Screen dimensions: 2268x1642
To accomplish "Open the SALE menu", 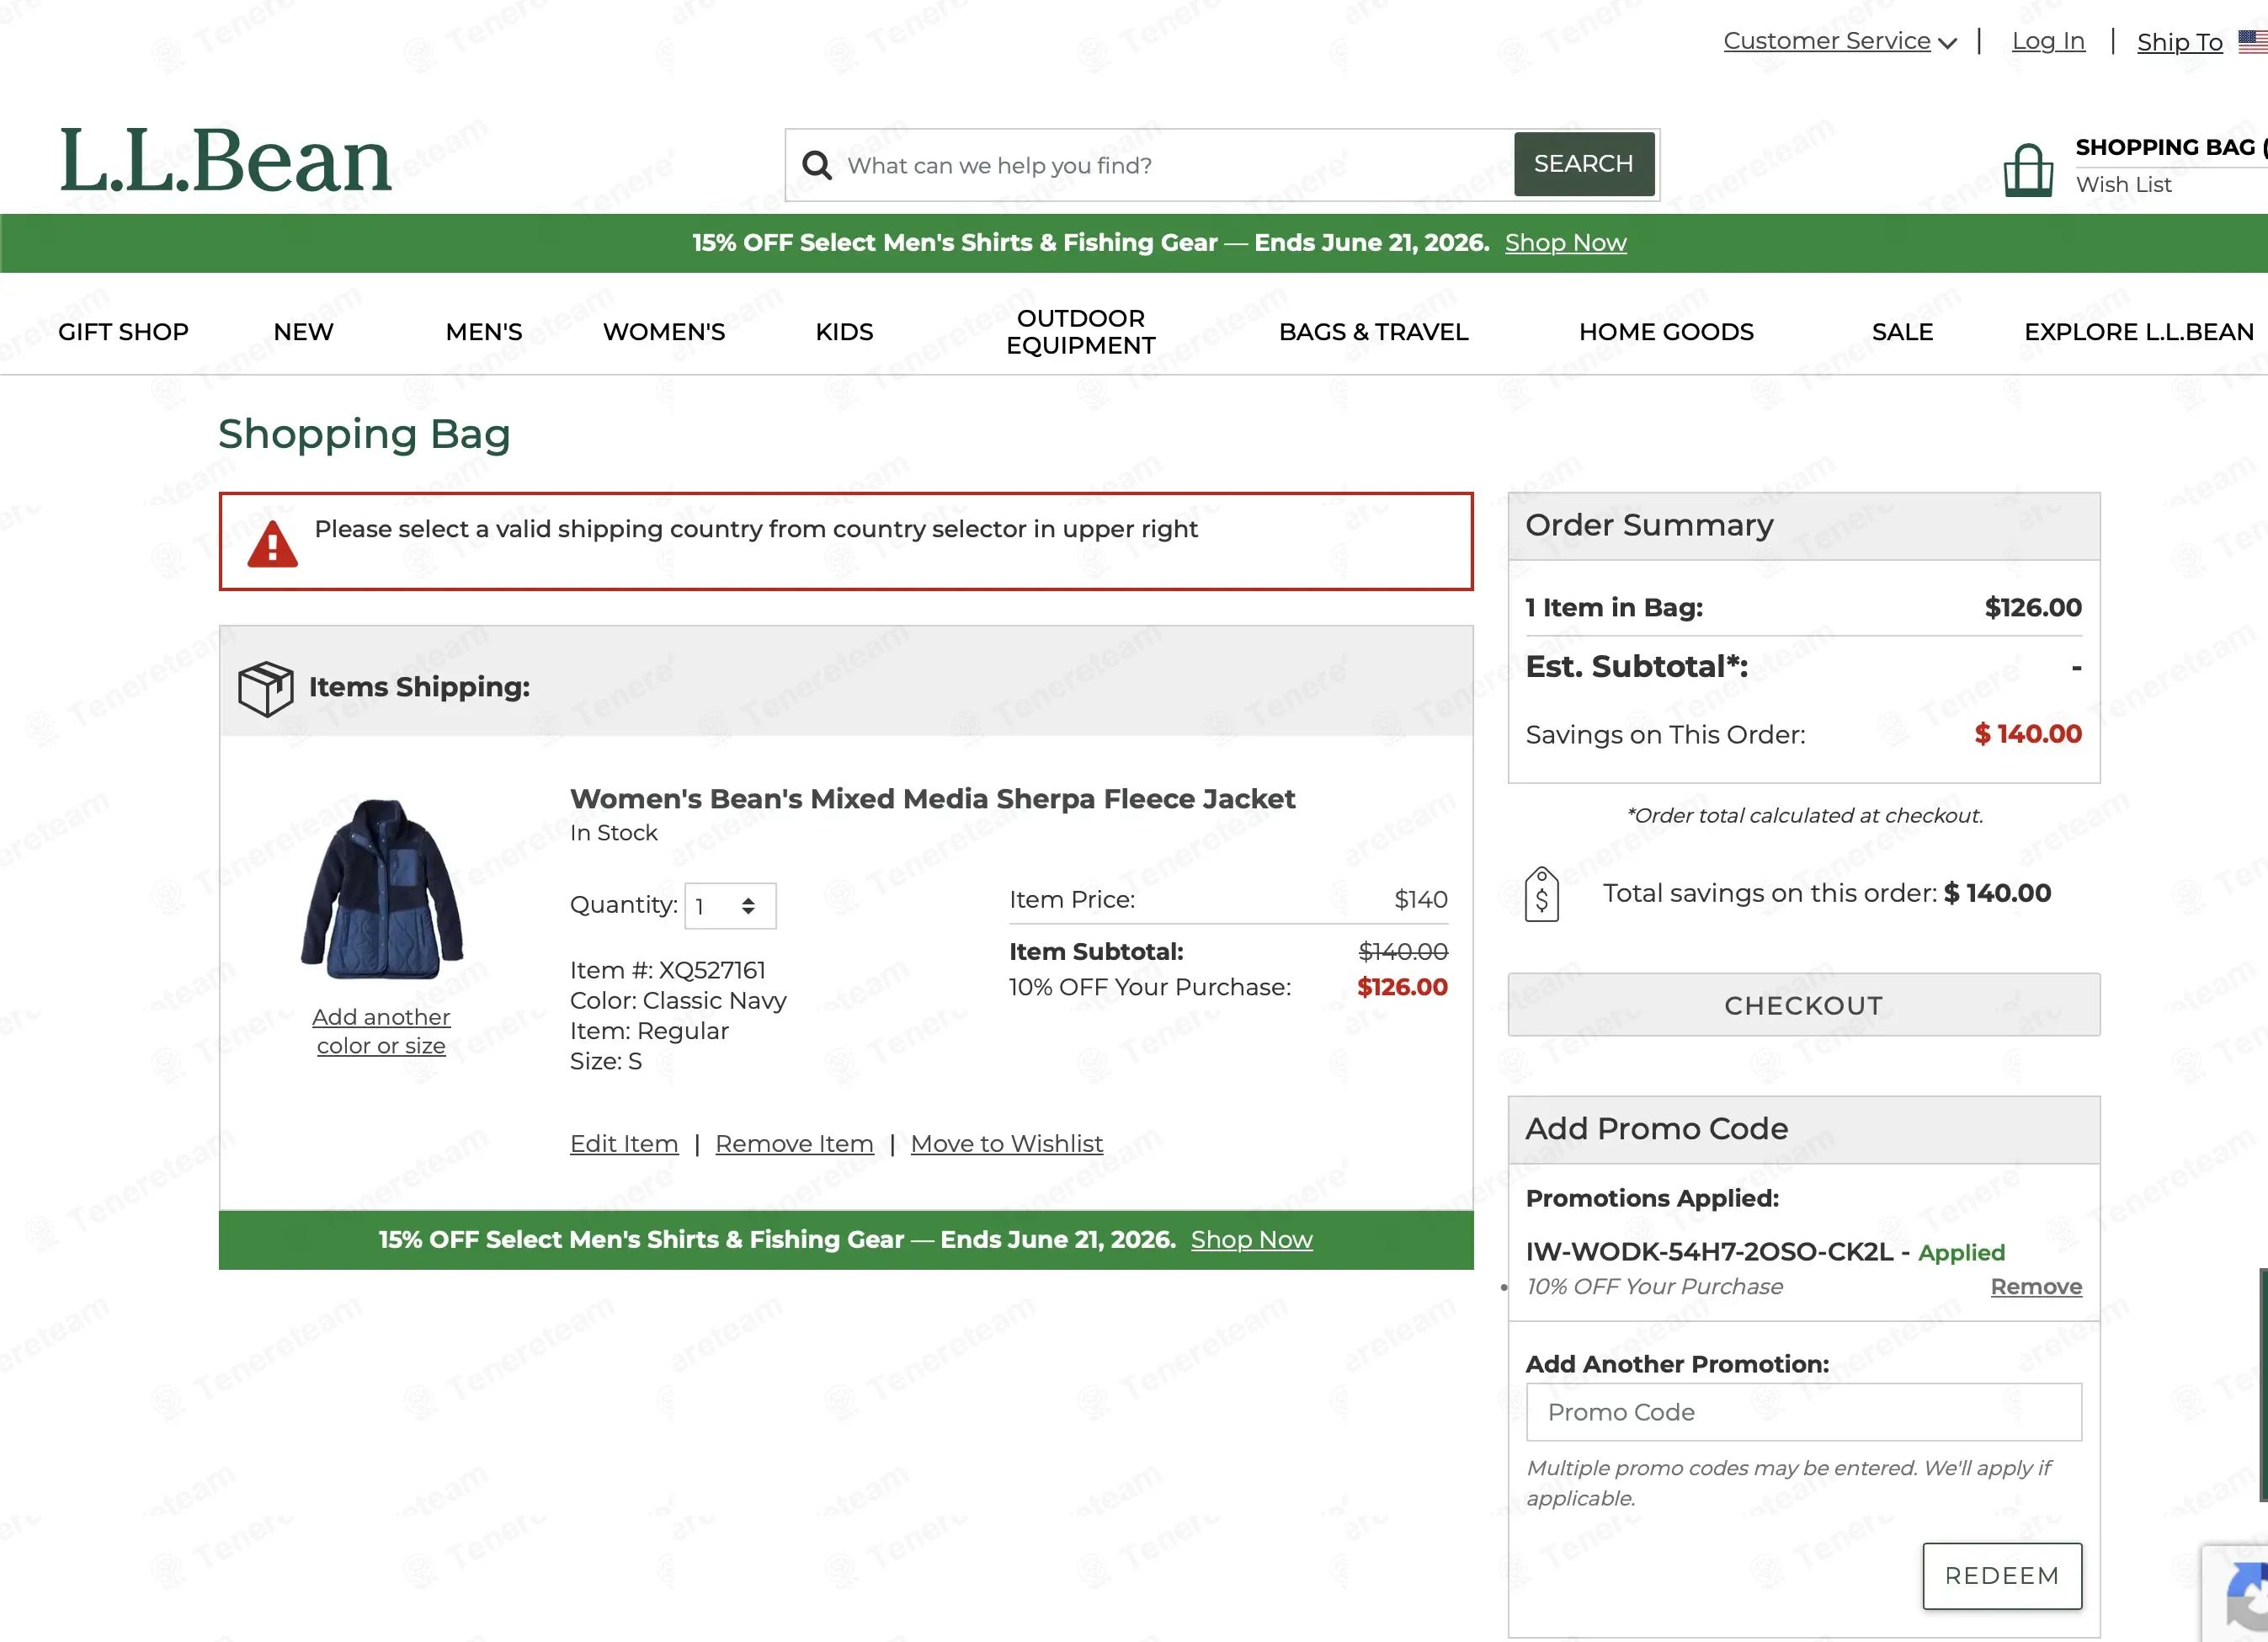I will click(x=1902, y=332).
